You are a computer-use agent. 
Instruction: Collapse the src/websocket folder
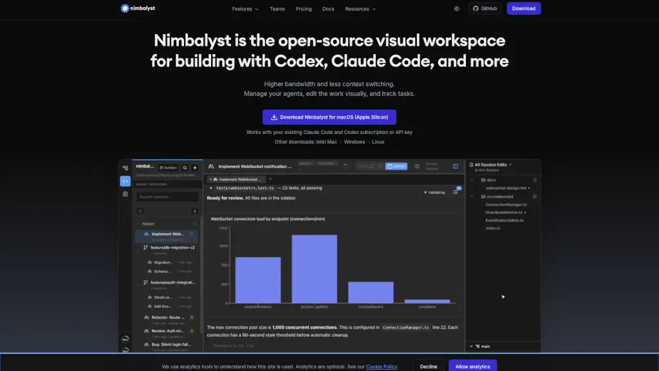coord(472,196)
